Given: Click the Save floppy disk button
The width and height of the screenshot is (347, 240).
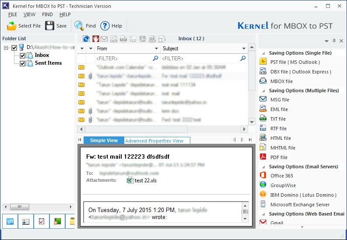Looking at the screenshot, I should click(x=56, y=26).
